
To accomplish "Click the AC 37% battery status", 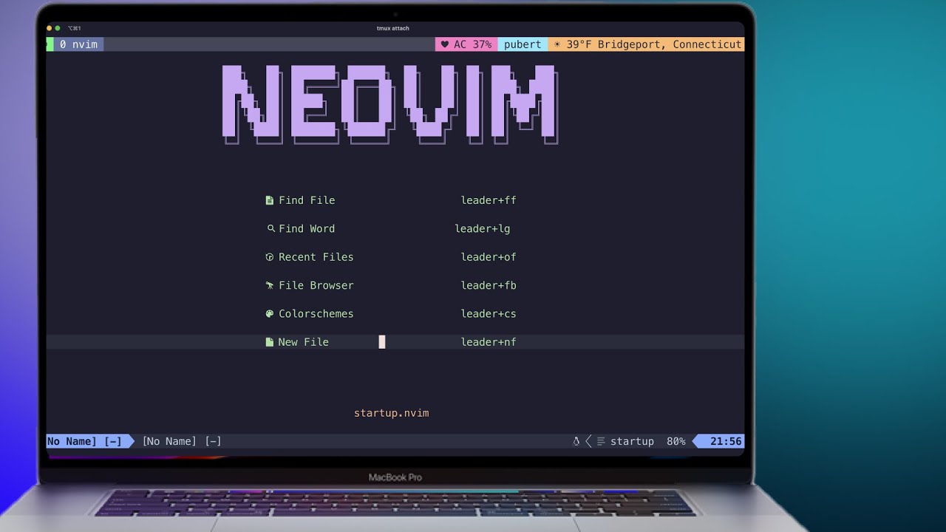I will pyautogui.click(x=472, y=44).
